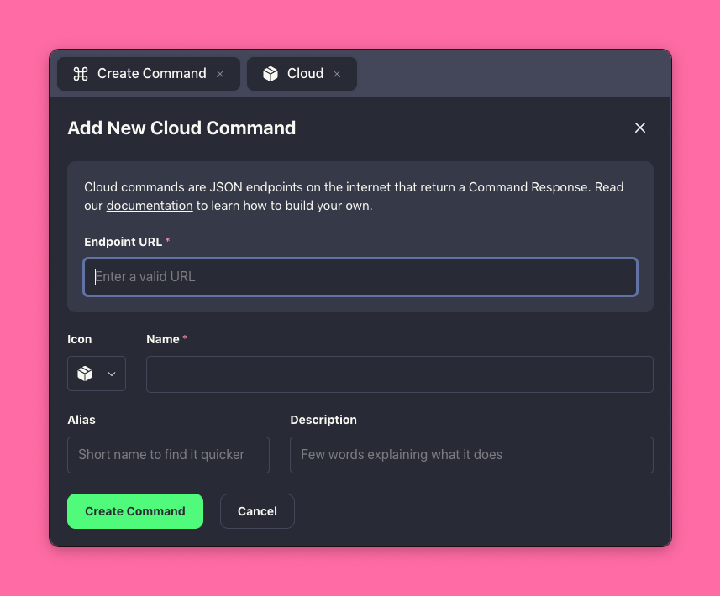The height and width of the screenshot is (596, 720).
Task: Close the Add New Cloud Command dialog
Action: coord(640,128)
